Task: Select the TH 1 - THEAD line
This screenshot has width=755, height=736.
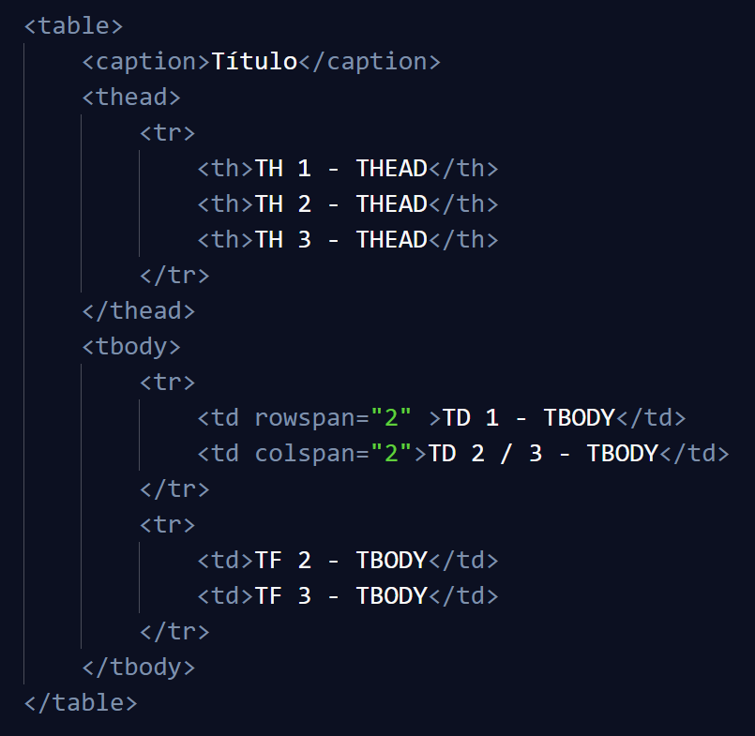Action: [348, 169]
